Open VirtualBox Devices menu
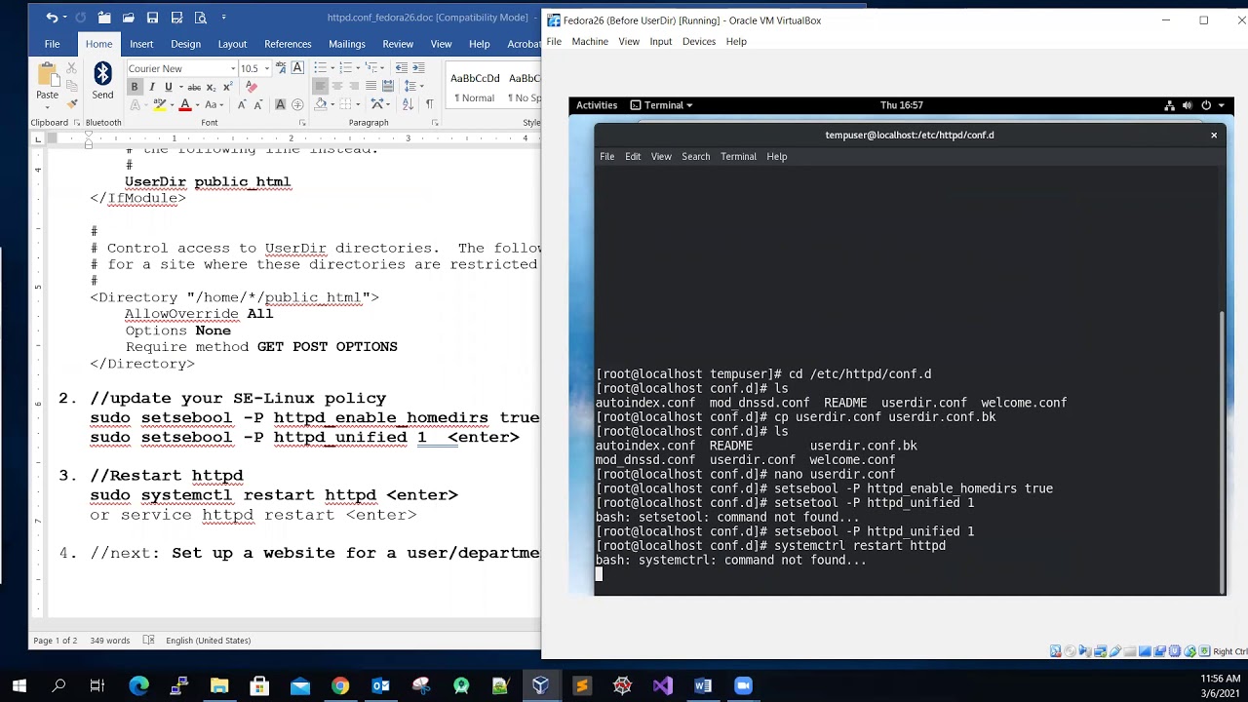1248x702 pixels. pos(698,41)
